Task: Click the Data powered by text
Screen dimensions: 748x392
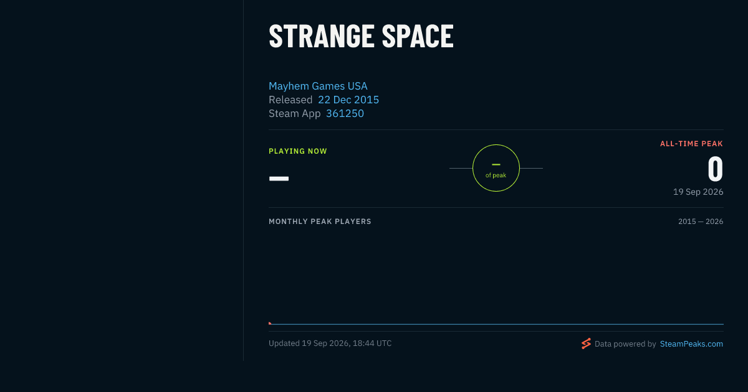Action: tap(625, 343)
